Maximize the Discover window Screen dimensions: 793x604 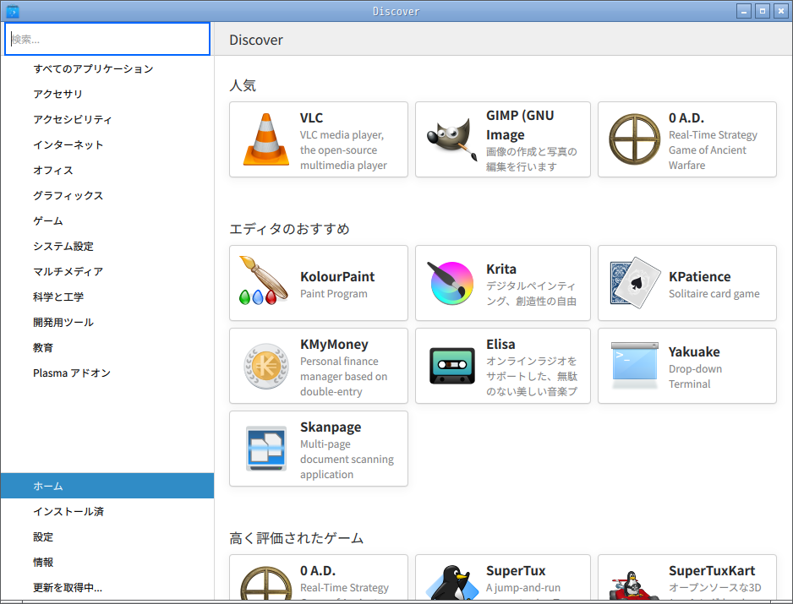(763, 11)
